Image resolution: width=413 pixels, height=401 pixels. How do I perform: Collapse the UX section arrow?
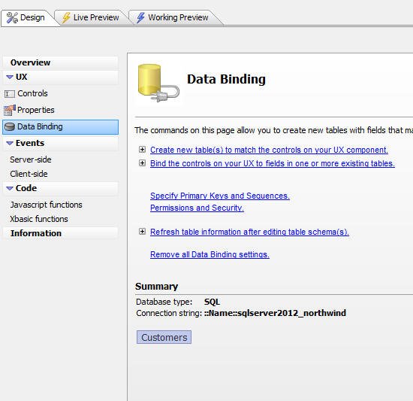pos(10,77)
